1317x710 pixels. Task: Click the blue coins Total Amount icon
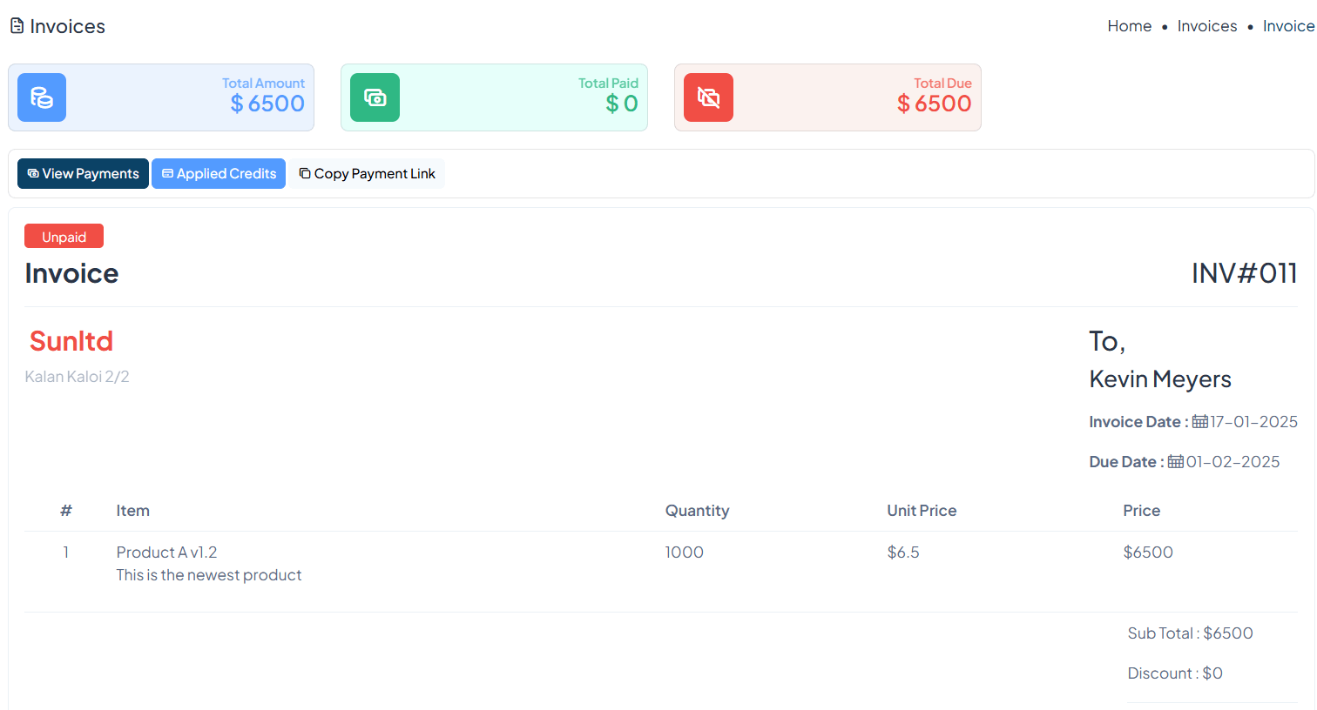[x=42, y=97]
